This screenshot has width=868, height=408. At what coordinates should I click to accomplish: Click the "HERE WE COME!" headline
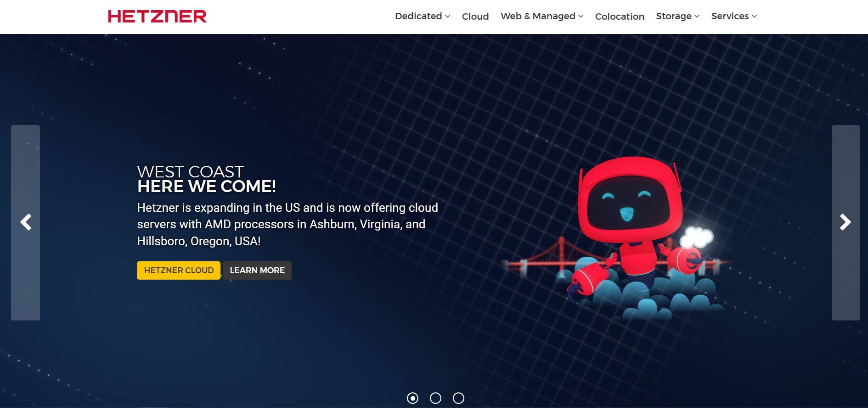point(207,187)
